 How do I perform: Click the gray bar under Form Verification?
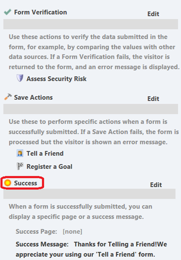pyautogui.click(x=91, y=24)
